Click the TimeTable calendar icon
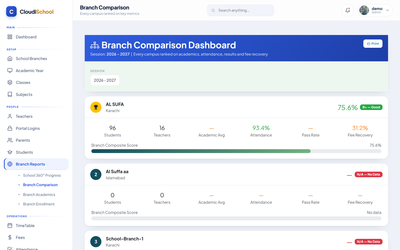 [10, 225]
